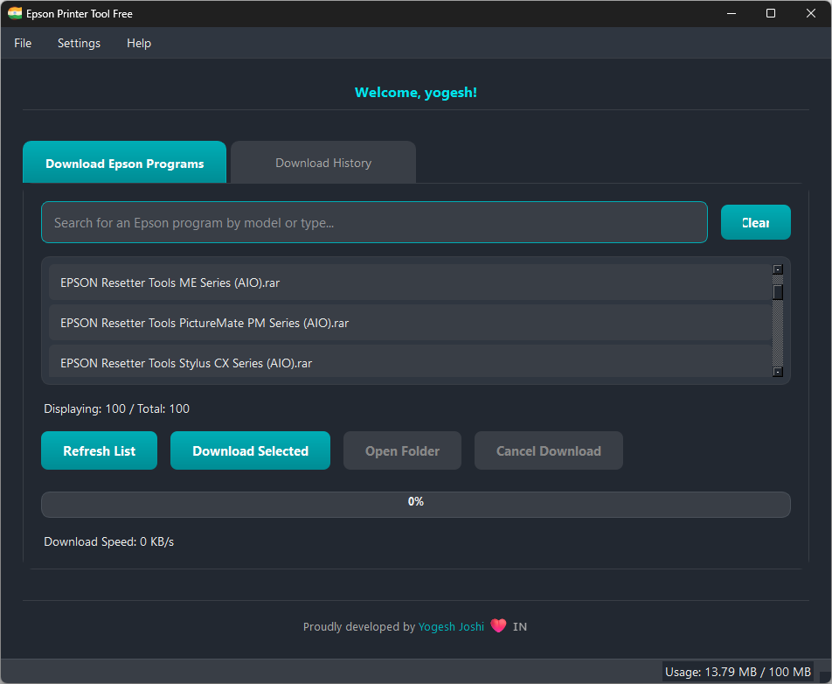This screenshot has width=832, height=684.
Task: Switch to Download Epson Programs tab
Action: (125, 163)
